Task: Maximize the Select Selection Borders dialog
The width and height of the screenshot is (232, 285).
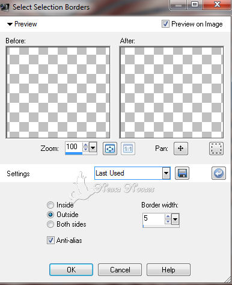Action: tap(195, 4)
